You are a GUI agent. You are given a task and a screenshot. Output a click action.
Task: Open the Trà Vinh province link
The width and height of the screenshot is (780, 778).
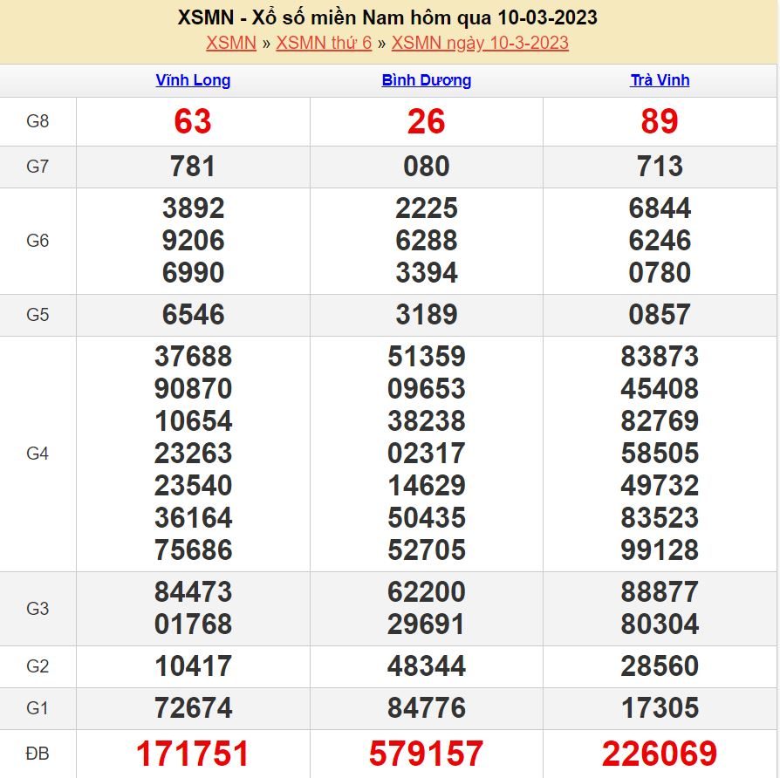660,80
